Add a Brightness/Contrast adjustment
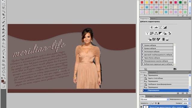This screenshot has width=192, height=108. click(152, 27)
